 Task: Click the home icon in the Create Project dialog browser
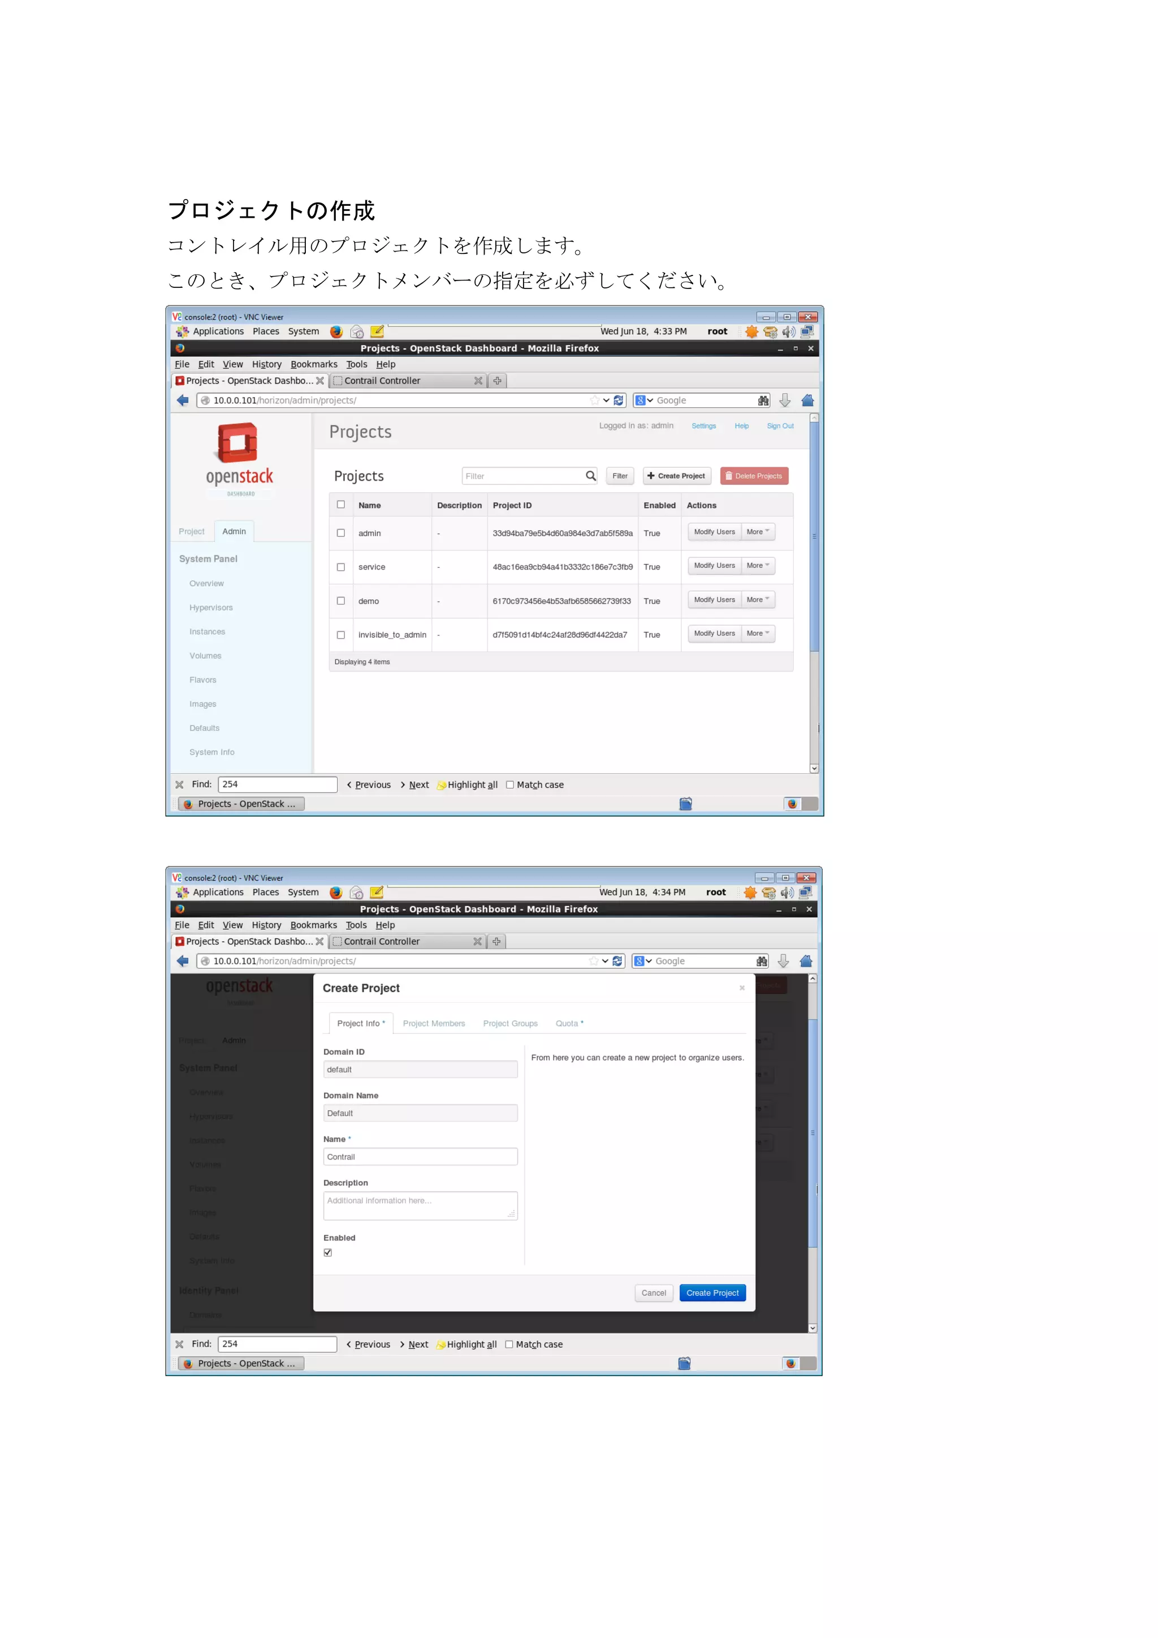click(806, 961)
